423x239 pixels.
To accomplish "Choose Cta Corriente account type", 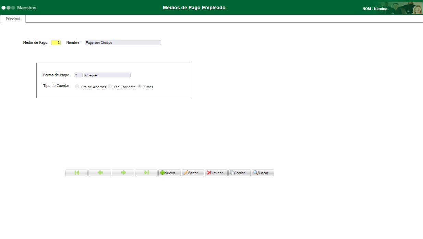I will [110, 87].
